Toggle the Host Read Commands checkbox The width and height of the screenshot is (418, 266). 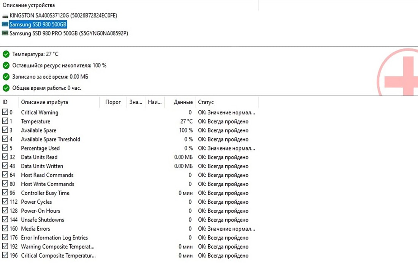(x=5, y=174)
